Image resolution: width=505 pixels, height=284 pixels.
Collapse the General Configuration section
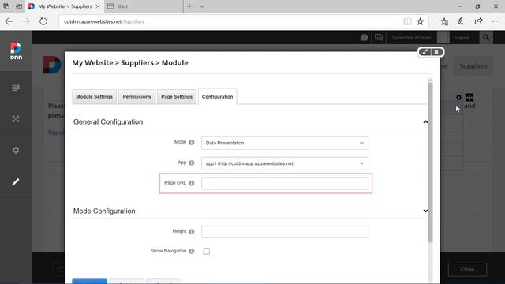click(x=425, y=122)
